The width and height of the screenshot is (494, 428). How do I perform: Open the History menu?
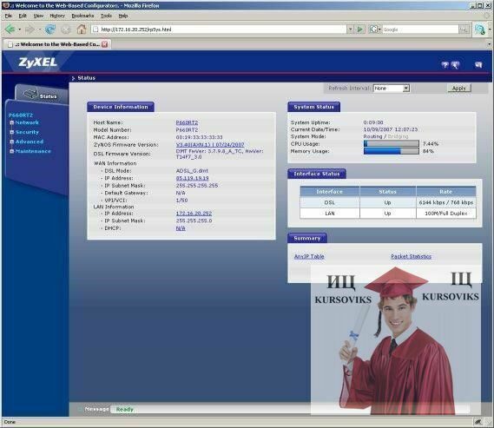[57, 16]
